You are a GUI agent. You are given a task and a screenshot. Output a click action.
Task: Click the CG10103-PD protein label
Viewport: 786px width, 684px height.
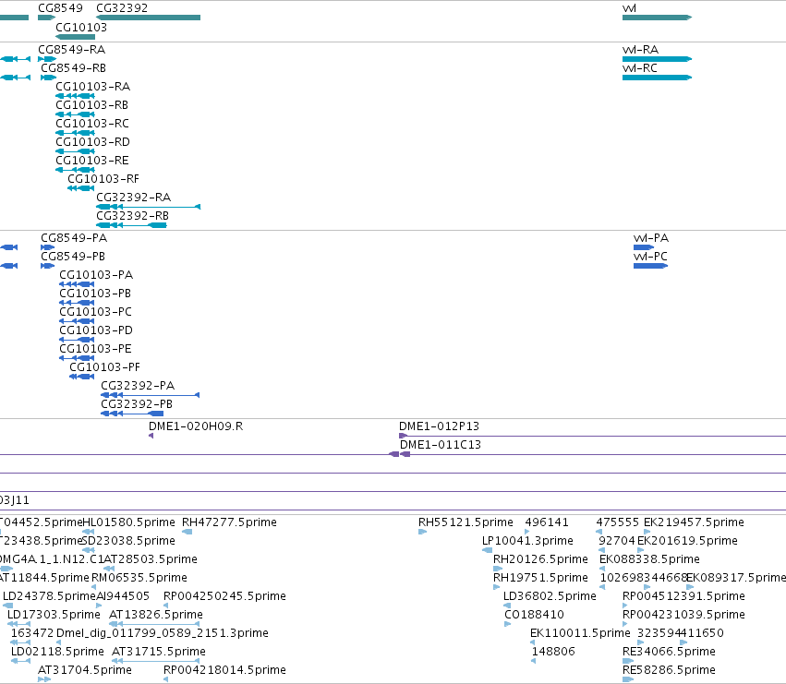point(96,330)
